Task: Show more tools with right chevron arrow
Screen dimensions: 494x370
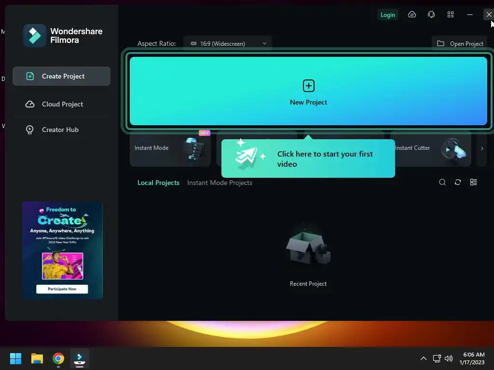Action: point(482,148)
